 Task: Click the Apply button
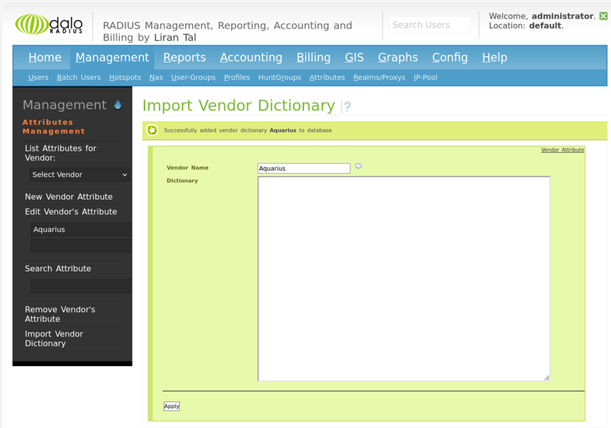coord(172,406)
